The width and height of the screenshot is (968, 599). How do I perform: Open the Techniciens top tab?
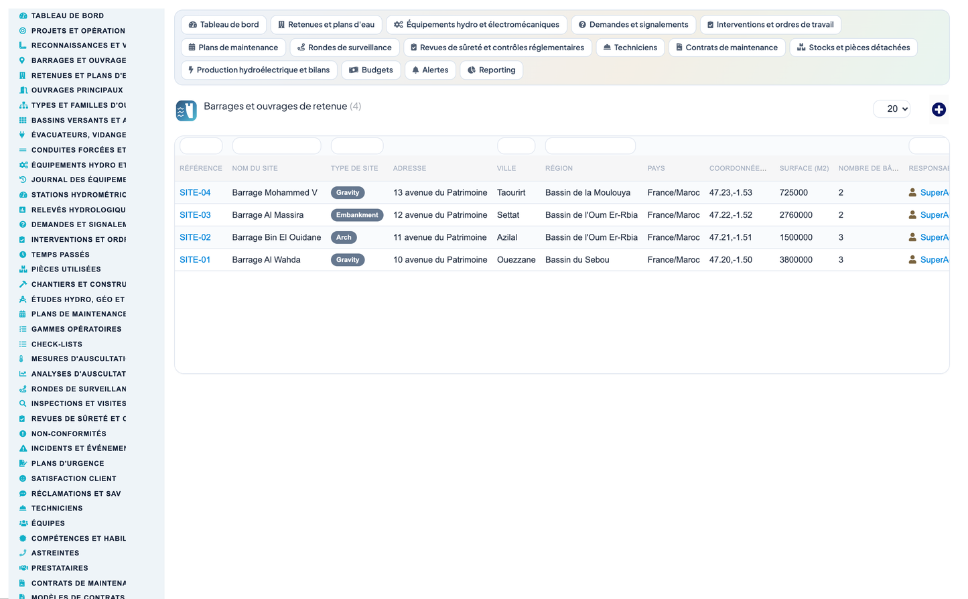(x=630, y=48)
